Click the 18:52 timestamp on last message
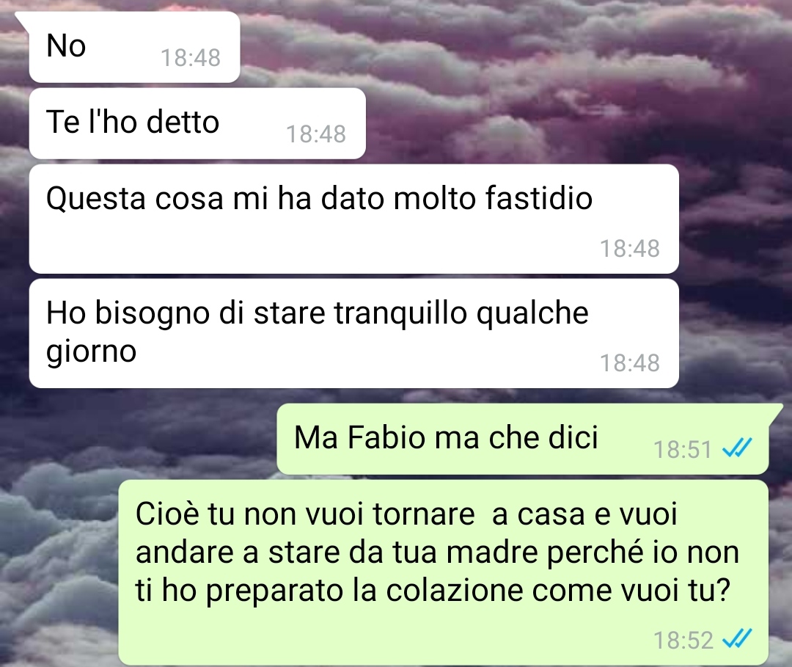 tap(683, 640)
